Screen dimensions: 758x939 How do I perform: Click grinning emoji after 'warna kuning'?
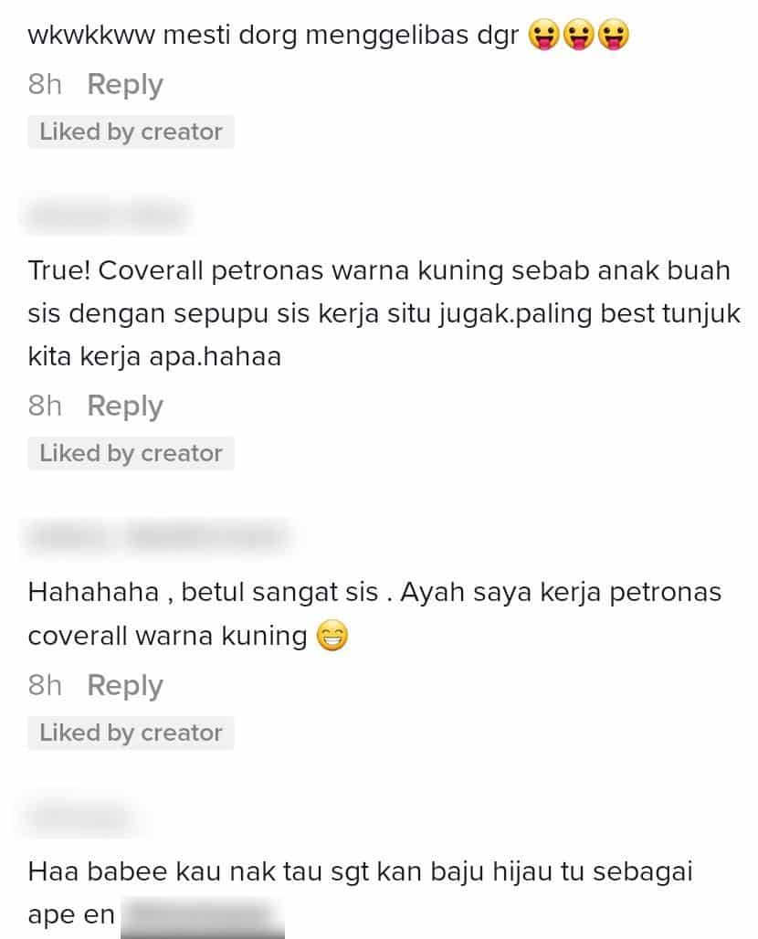(332, 636)
